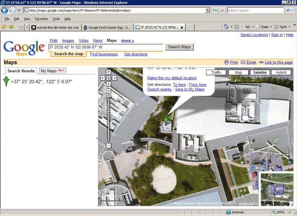
Task: Return to last result using center pan button
Action: tap(108, 78)
